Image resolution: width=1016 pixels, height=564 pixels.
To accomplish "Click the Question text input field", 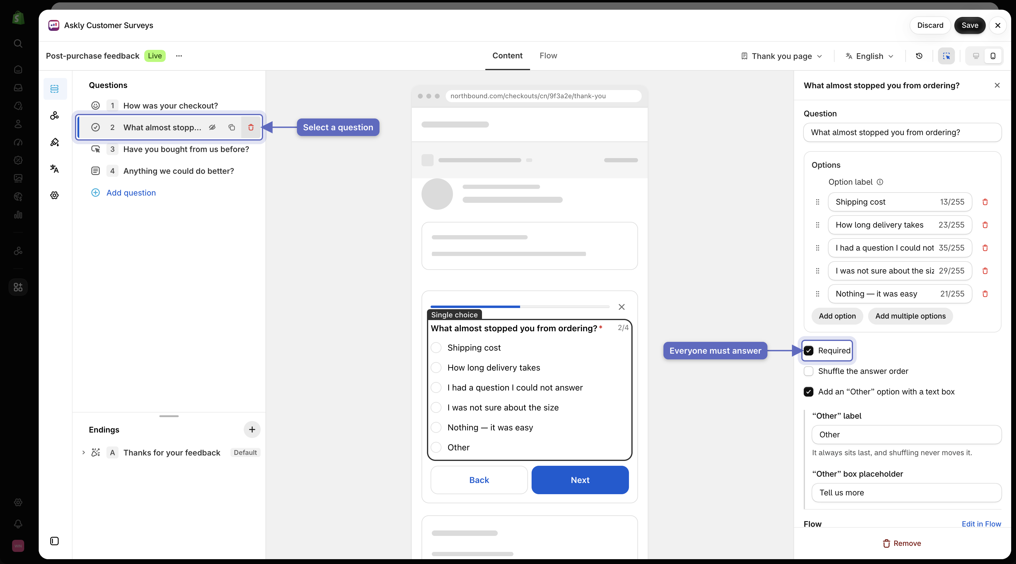I will click(902, 132).
